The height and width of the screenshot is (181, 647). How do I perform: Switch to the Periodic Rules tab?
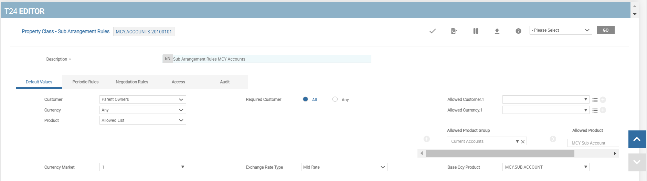[x=85, y=82]
